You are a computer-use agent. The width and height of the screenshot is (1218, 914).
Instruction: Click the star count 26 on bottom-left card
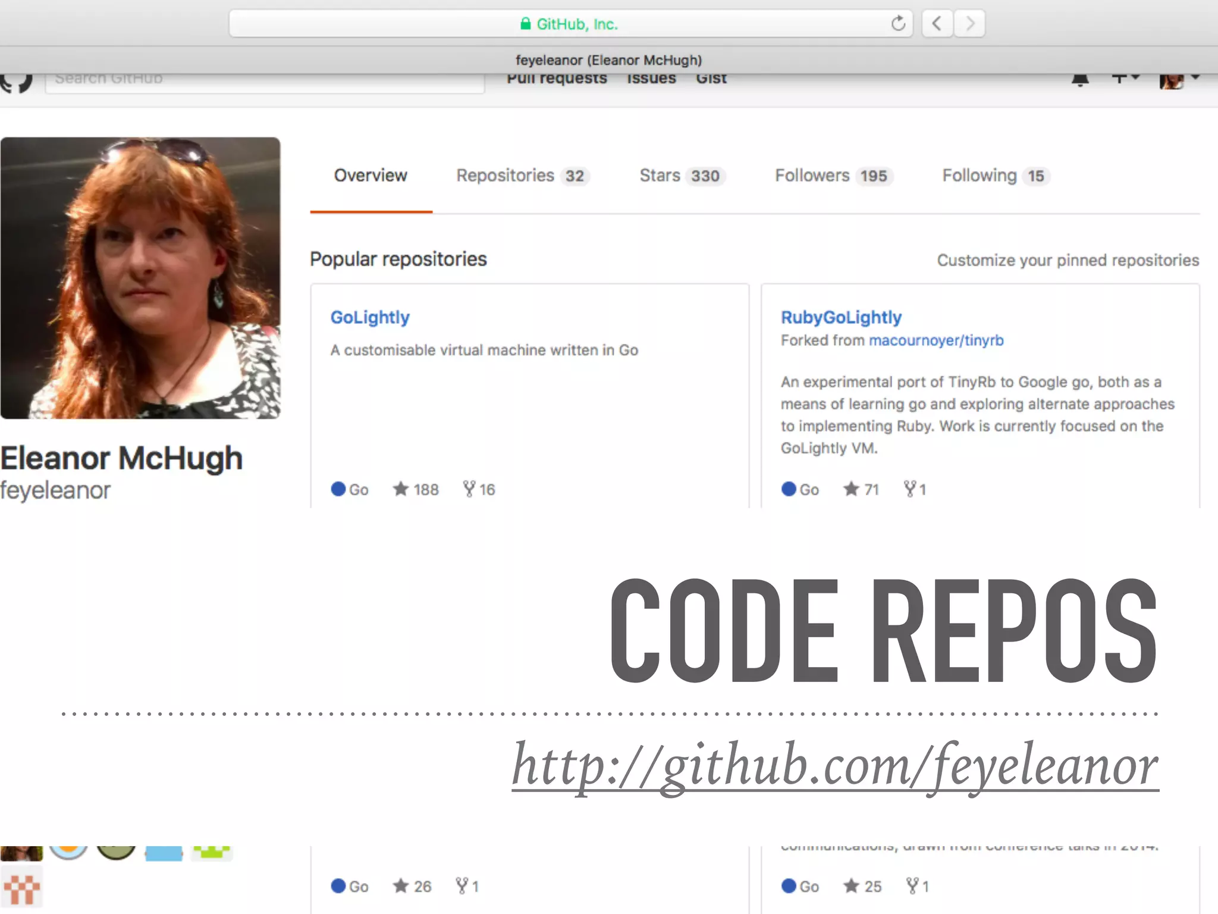pyautogui.click(x=412, y=886)
